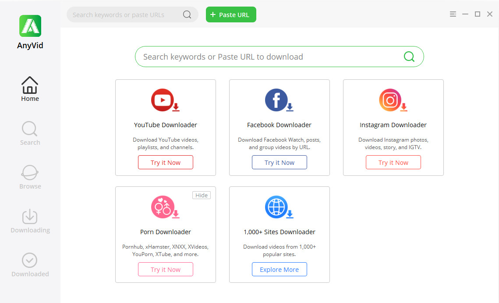Open the hamburger menu in title bar
Viewport: 499px width, 303px height.
pyautogui.click(x=453, y=14)
